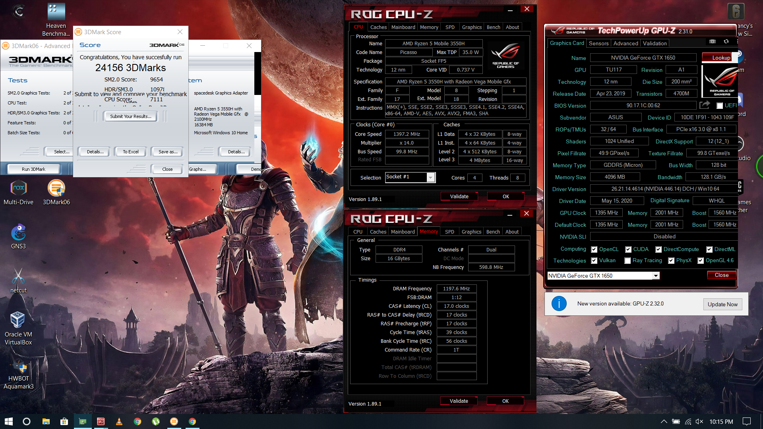Open Bench tab in upper CPU-Z window
This screenshot has width=763, height=429.
pyautogui.click(x=493, y=27)
